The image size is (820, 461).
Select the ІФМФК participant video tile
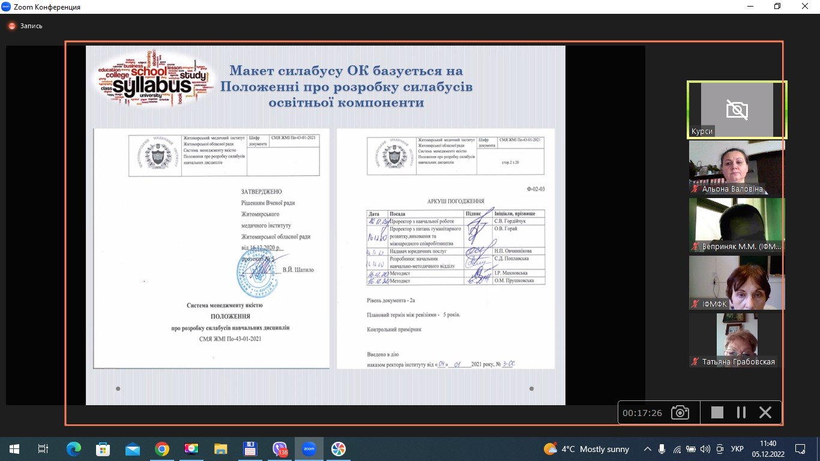click(x=737, y=283)
